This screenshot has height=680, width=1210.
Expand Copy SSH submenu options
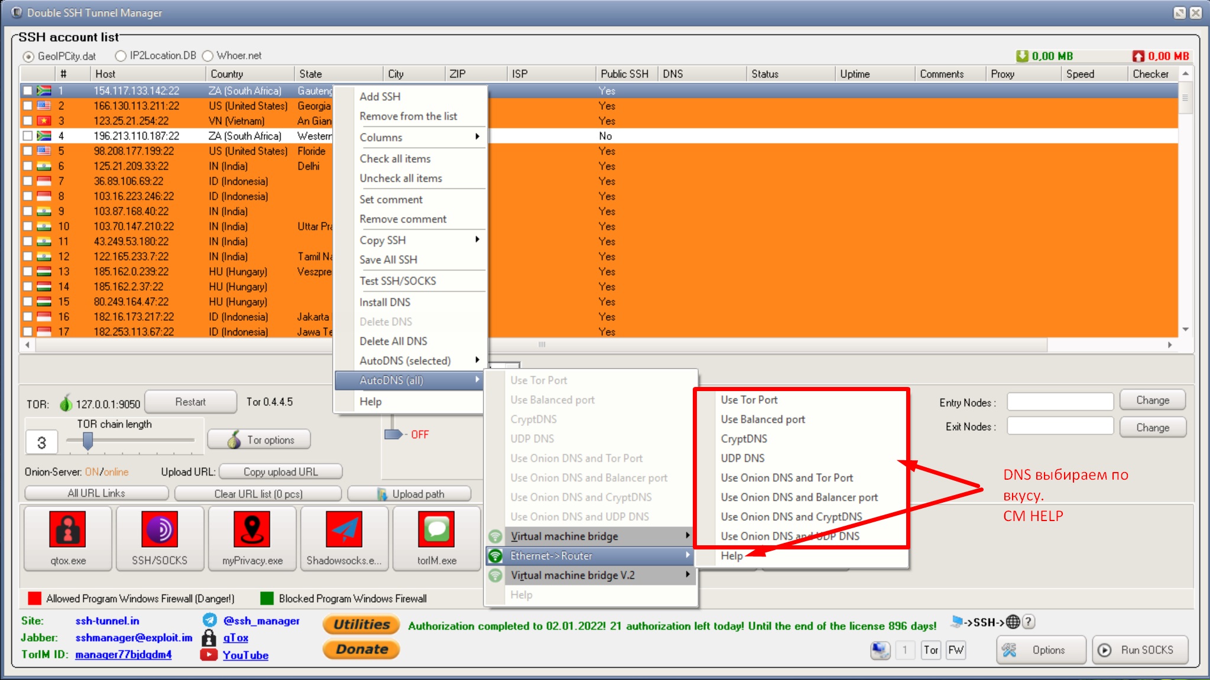[x=476, y=240]
